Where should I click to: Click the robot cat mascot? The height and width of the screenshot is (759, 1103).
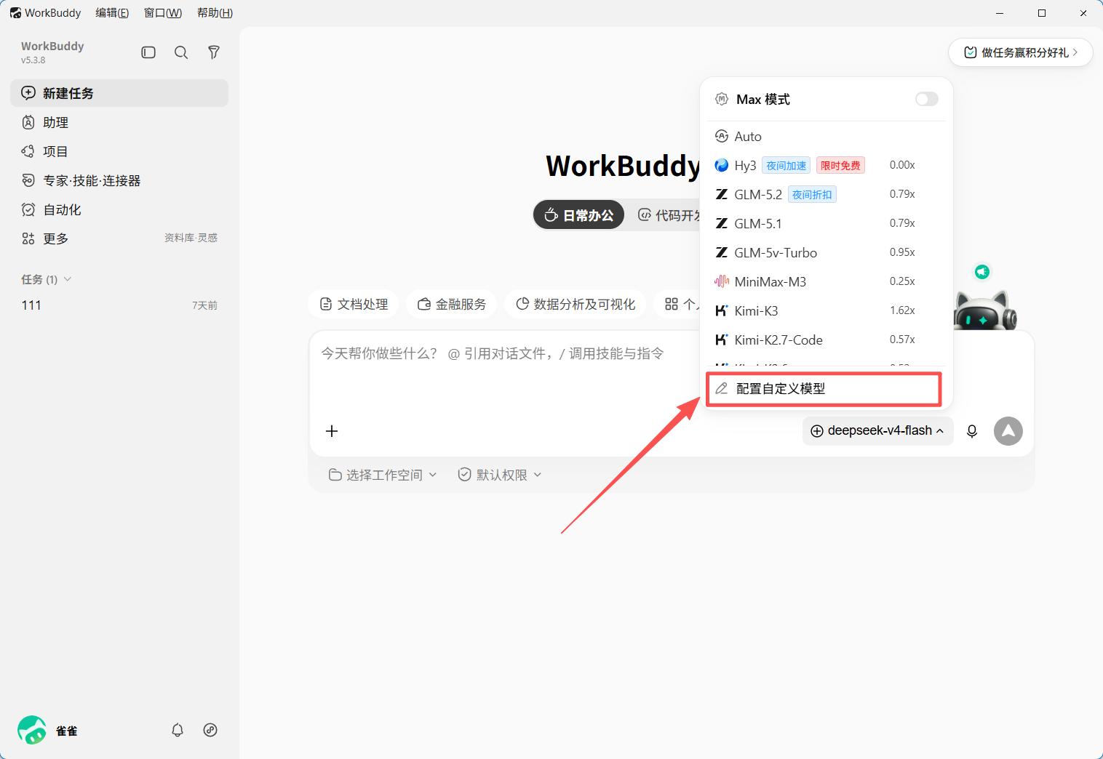click(x=985, y=311)
